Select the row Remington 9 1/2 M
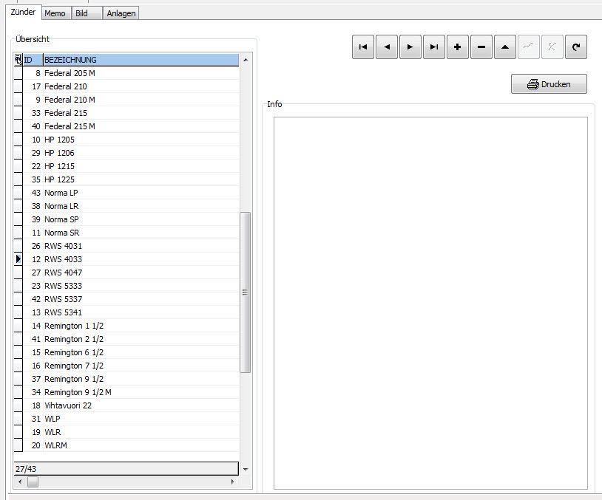Viewport: 602px width, 500px height. (x=126, y=392)
